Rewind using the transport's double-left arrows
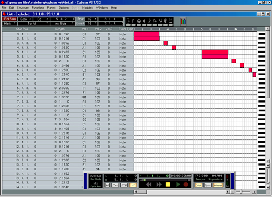The width and height of the screenshot is (272, 197). point(149,185)
